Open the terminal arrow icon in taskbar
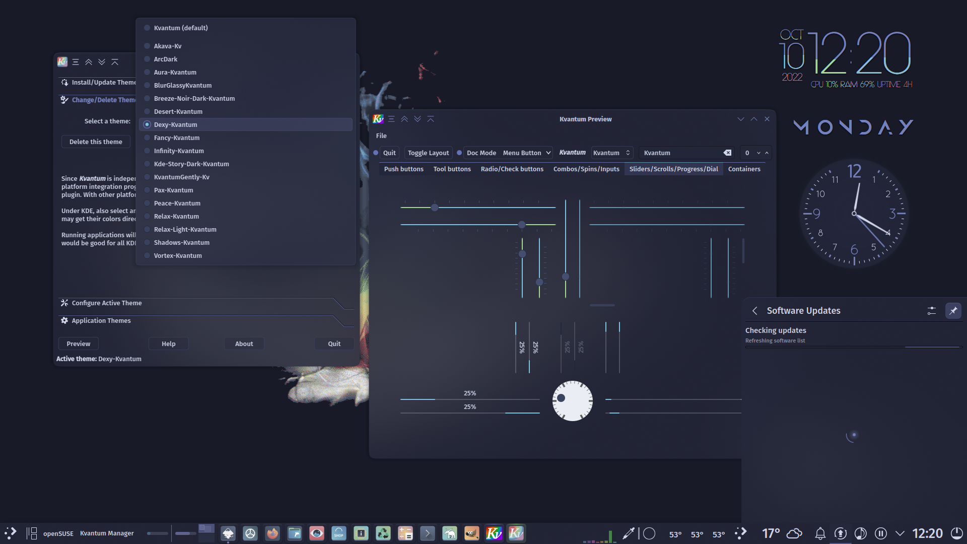The height and width of the screenshot is (544, 967). [x=428, y=533]
